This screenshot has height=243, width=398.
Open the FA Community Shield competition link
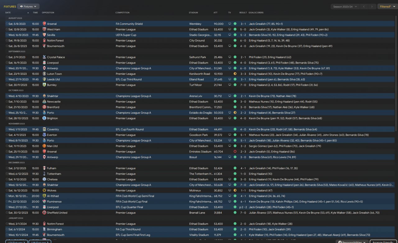(129, 24)
